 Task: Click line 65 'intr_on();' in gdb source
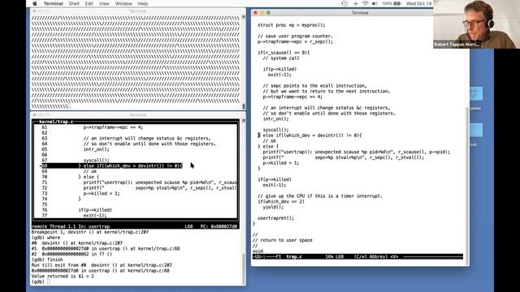96,149
